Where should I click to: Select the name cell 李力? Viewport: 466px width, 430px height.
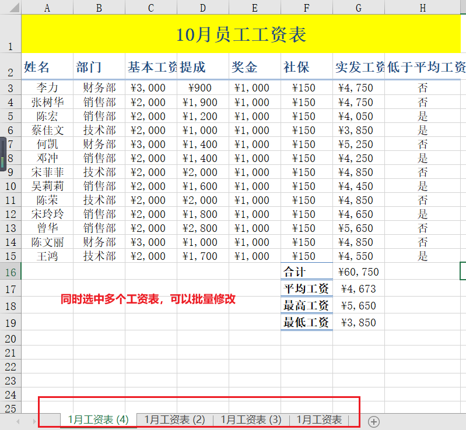click(x=47, y=87)
